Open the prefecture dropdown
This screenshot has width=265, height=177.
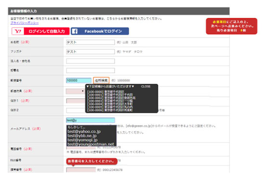pos(75,91)
